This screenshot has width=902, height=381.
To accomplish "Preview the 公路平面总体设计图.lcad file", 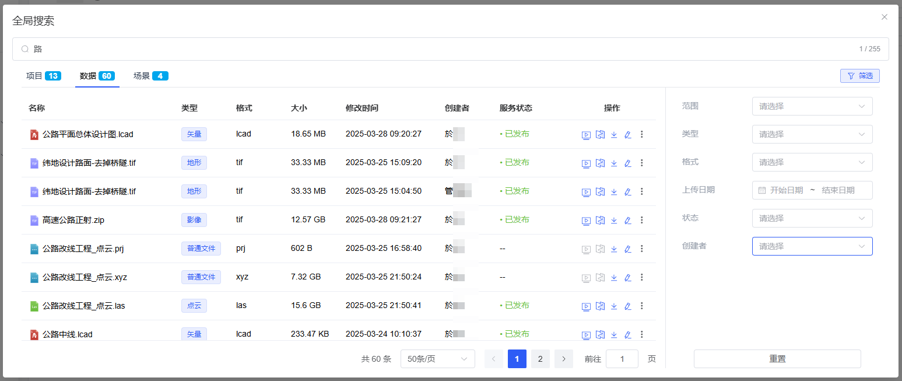I will pos(586,135).
